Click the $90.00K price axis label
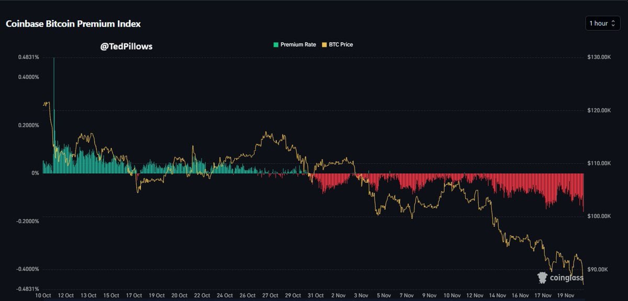This screenshot has width=628, height=301. pyautogui.click(x=598, y=269)
